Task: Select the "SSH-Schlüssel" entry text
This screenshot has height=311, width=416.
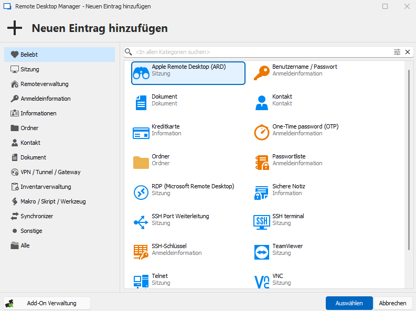Action: point(169,246)
